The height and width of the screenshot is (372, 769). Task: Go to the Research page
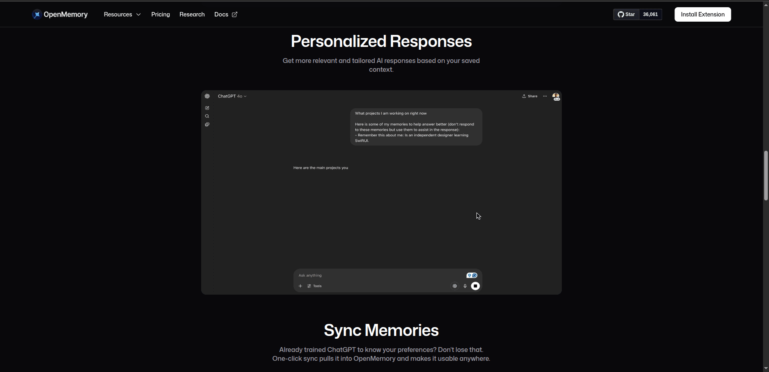192,14
